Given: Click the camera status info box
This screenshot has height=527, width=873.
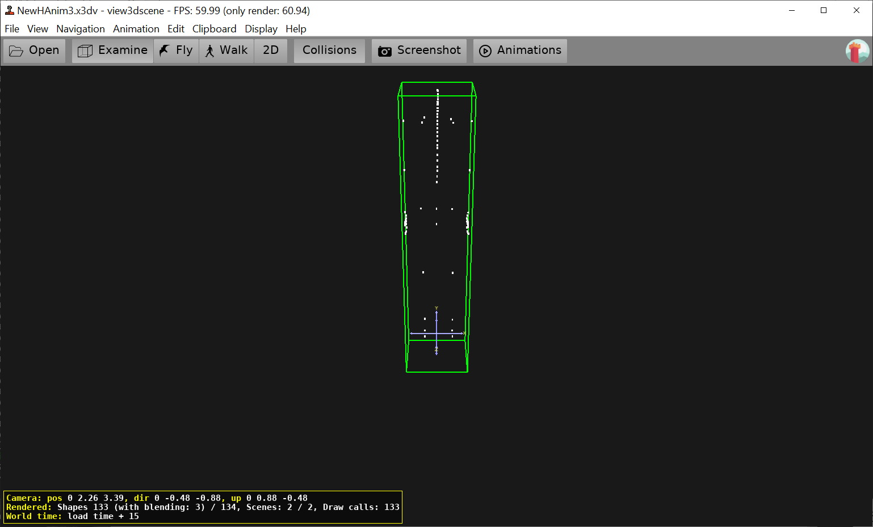Looking at the screenshot, I should tap(203, 507).
